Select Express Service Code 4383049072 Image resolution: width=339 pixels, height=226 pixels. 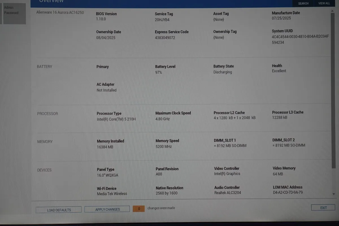pos(165,38)
